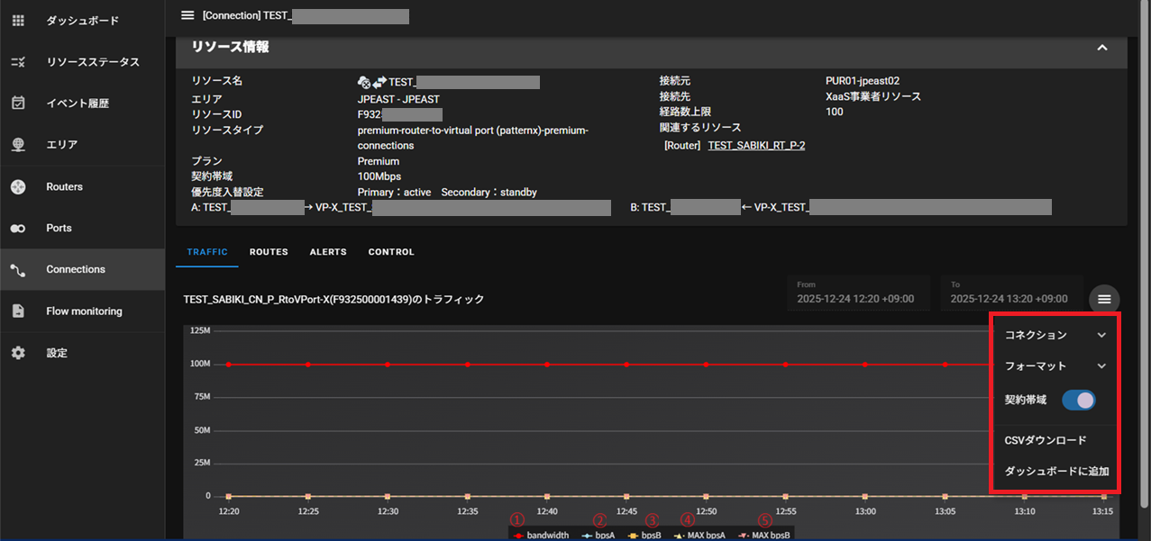Open the Ports sidebar icon
The image size is (1151, 541).
(x=18, y=229)
